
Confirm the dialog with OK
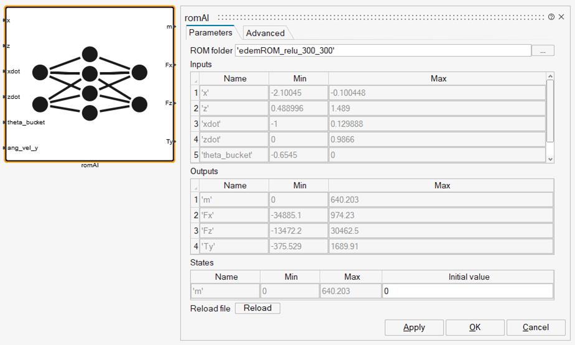click(x=475, y=328)
